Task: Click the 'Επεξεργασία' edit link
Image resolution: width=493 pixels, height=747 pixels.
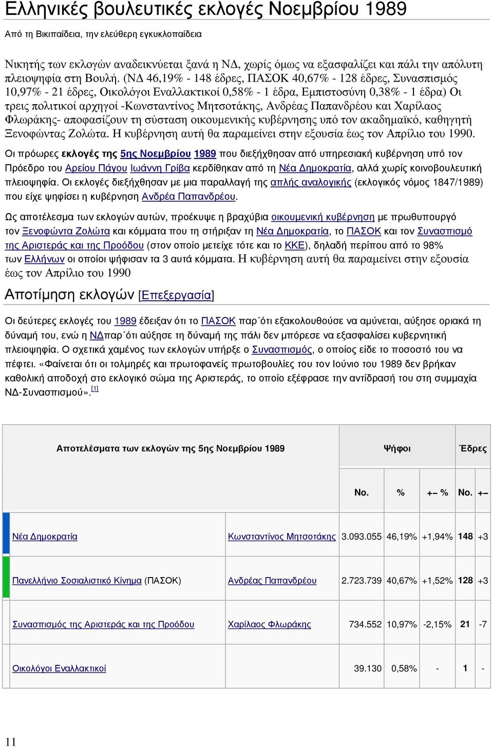Action: [176, 295]
